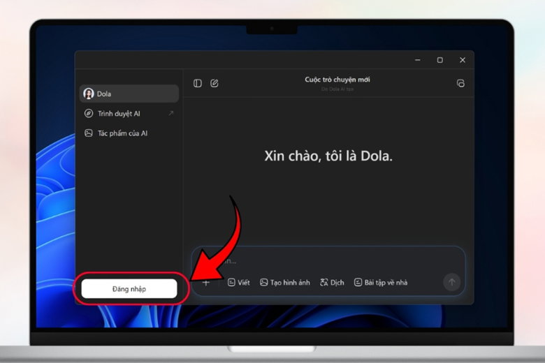Start a new chat with compose icon
The height and width of the screenshot is (363, 545).
pyautogui.click(x=215, y=83)
